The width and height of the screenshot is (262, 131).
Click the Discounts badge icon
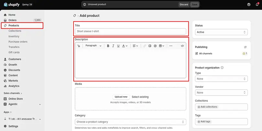click(5, 70)
